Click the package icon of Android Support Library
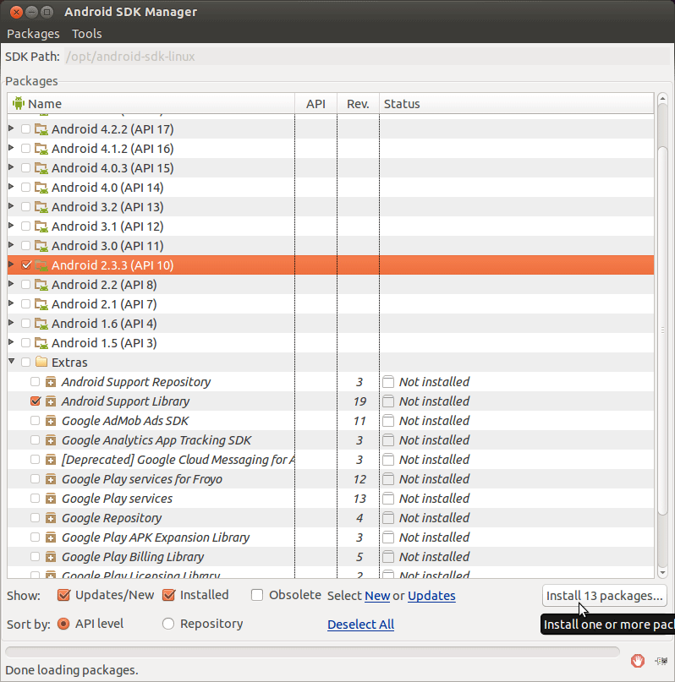 tap(51, 401)
